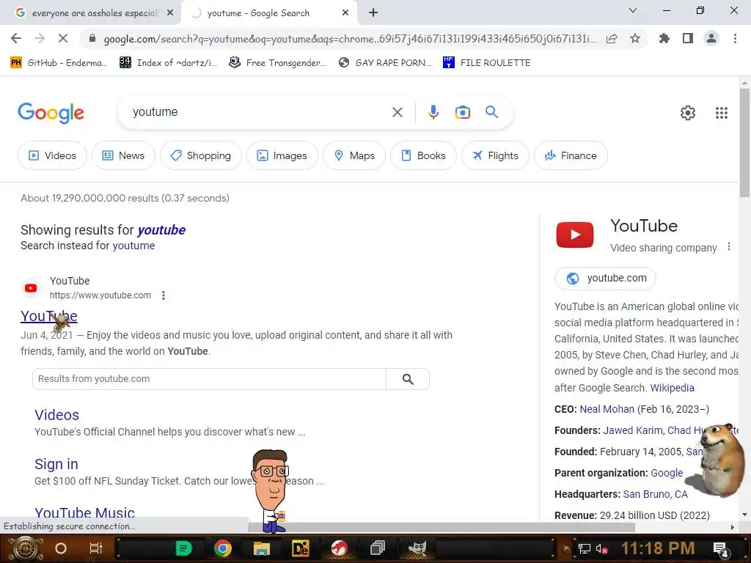This screenshot has width=751, height=563.
Task: Open the San Bruno, CA headquarters link
Action: (x=655, y=494)
